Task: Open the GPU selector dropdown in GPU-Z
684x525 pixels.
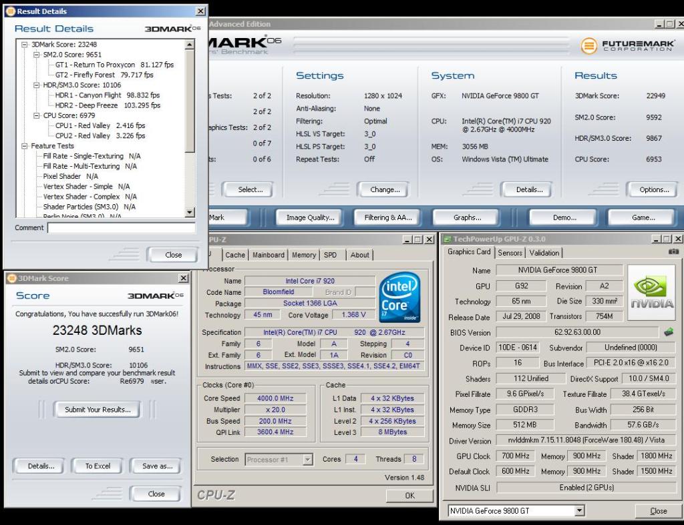Action: tap(579, 510)
